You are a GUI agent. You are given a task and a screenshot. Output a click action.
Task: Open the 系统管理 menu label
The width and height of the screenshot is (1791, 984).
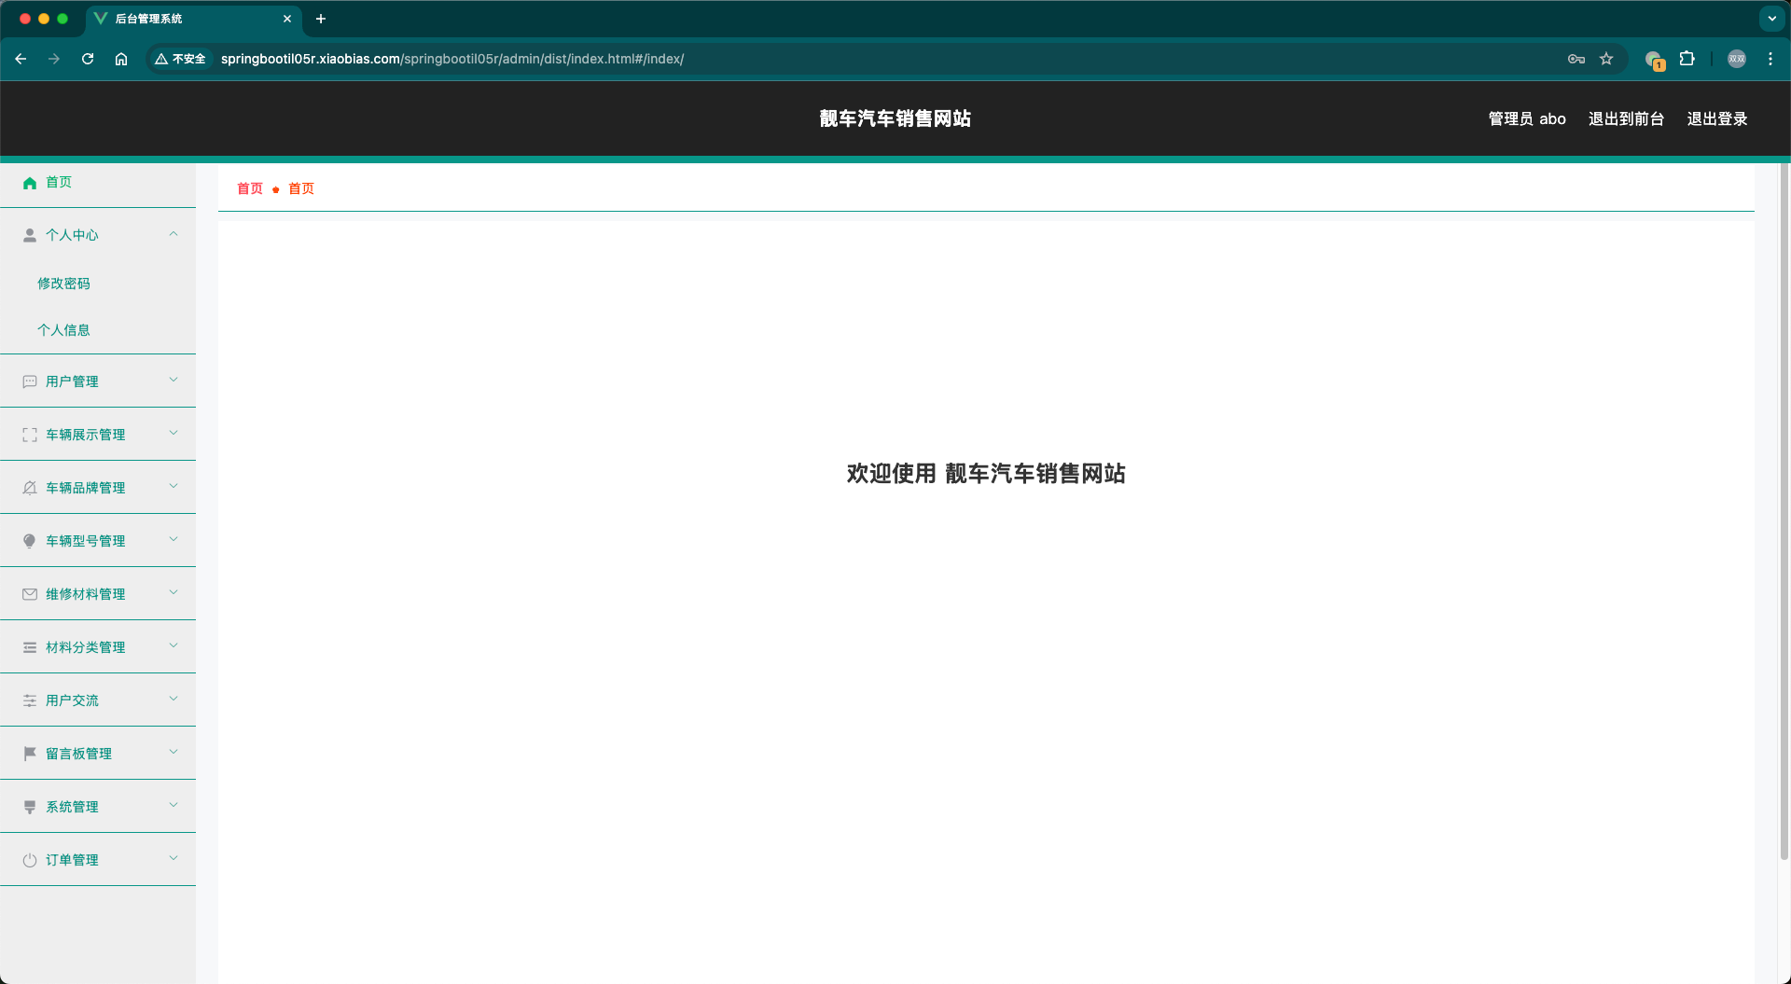click(72, 807)
